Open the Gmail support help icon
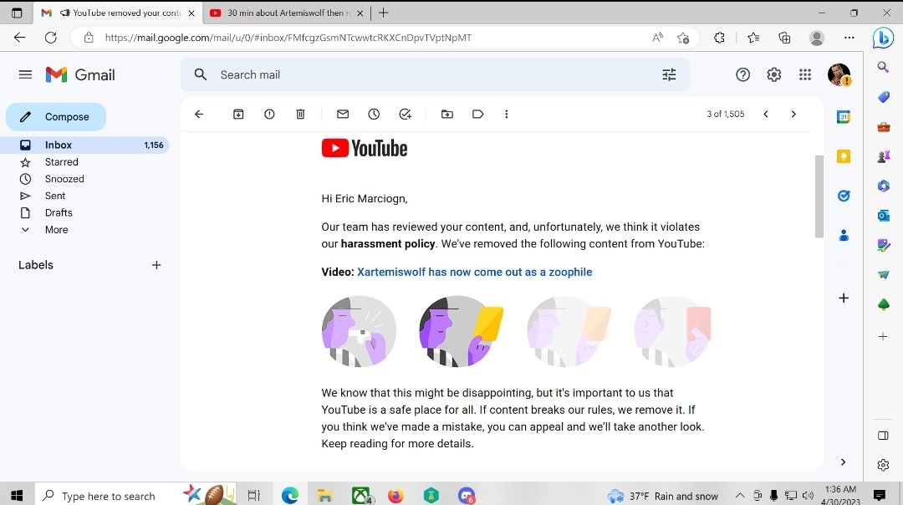903x505 pixels. (743, 75)
